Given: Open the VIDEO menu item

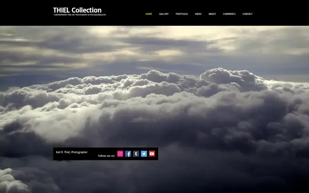Looking at the screenshot, I should 198,14.
